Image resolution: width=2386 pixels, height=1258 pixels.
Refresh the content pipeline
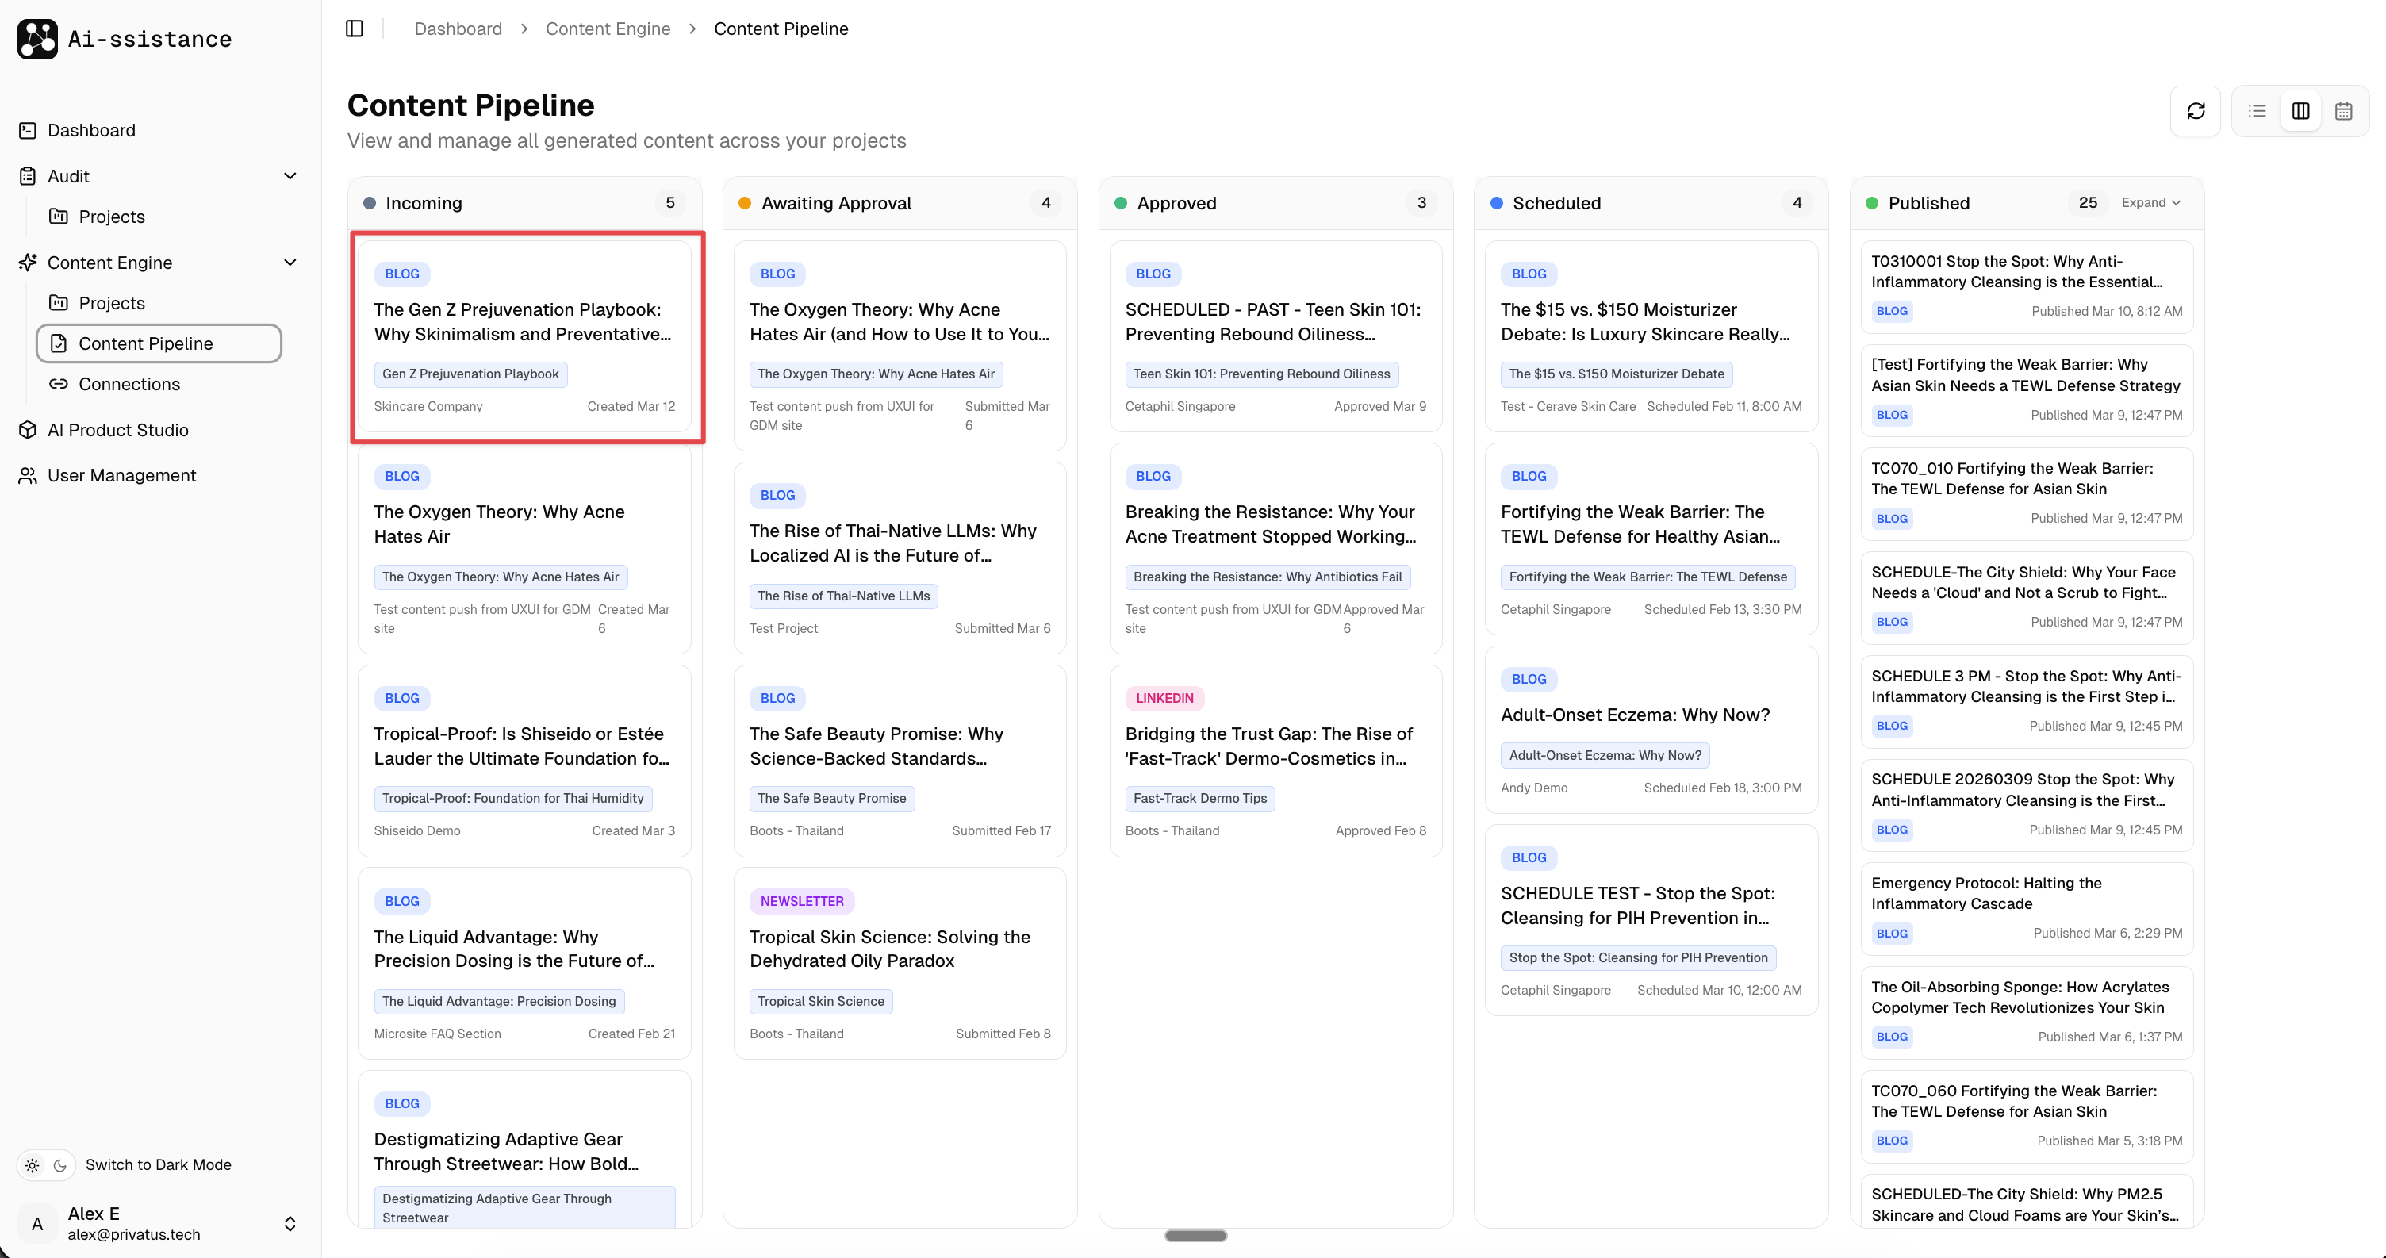(x=2196, y=110)
